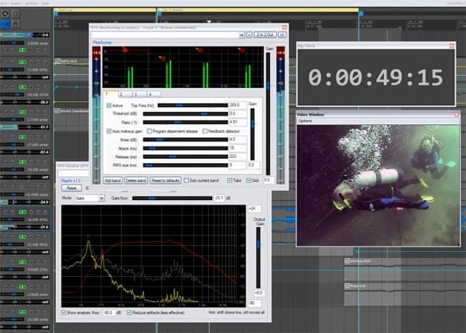Image resolution: width=466 pixels, height=333 pixels.
Task: Check Solo current band
Action: [x=186, y=180]
